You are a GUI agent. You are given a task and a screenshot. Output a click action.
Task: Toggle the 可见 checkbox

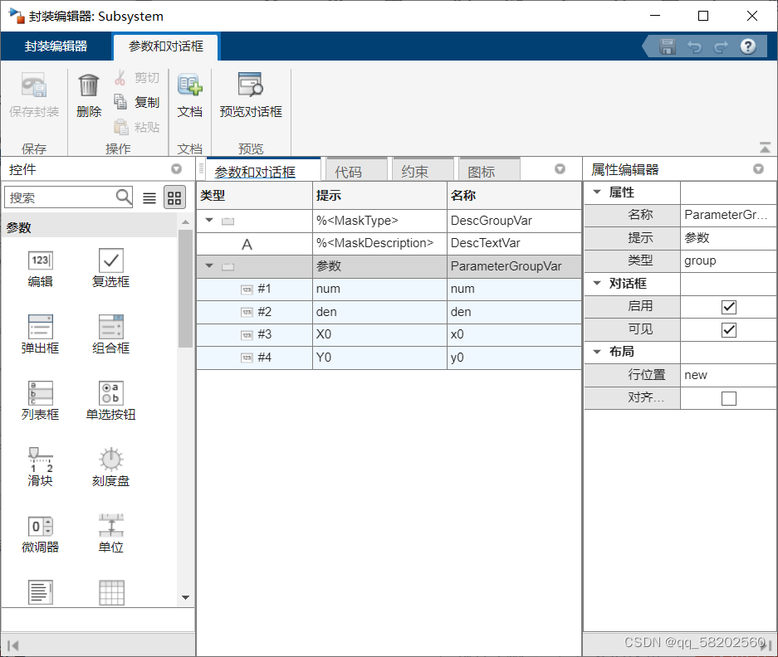coord(728,329)
